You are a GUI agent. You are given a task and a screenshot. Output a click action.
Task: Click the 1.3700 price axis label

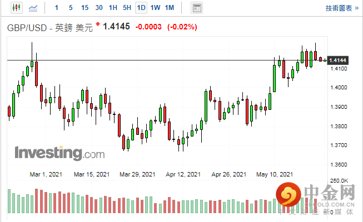tap(339, 145)
